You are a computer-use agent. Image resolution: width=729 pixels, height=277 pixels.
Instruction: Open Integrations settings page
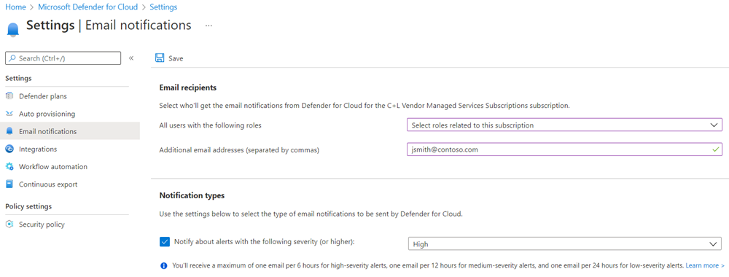pyautogui.click(x=38, y=149)
